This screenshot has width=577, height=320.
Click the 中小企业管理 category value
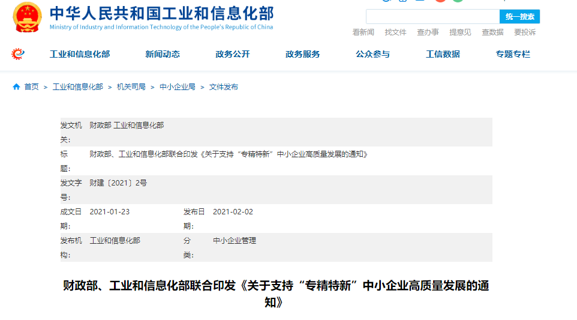(235, 241)
